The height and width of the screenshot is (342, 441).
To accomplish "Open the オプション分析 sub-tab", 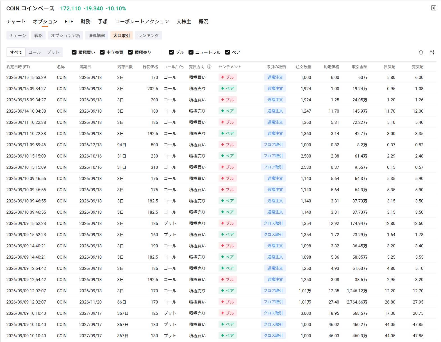I will [x=65, y=35].
